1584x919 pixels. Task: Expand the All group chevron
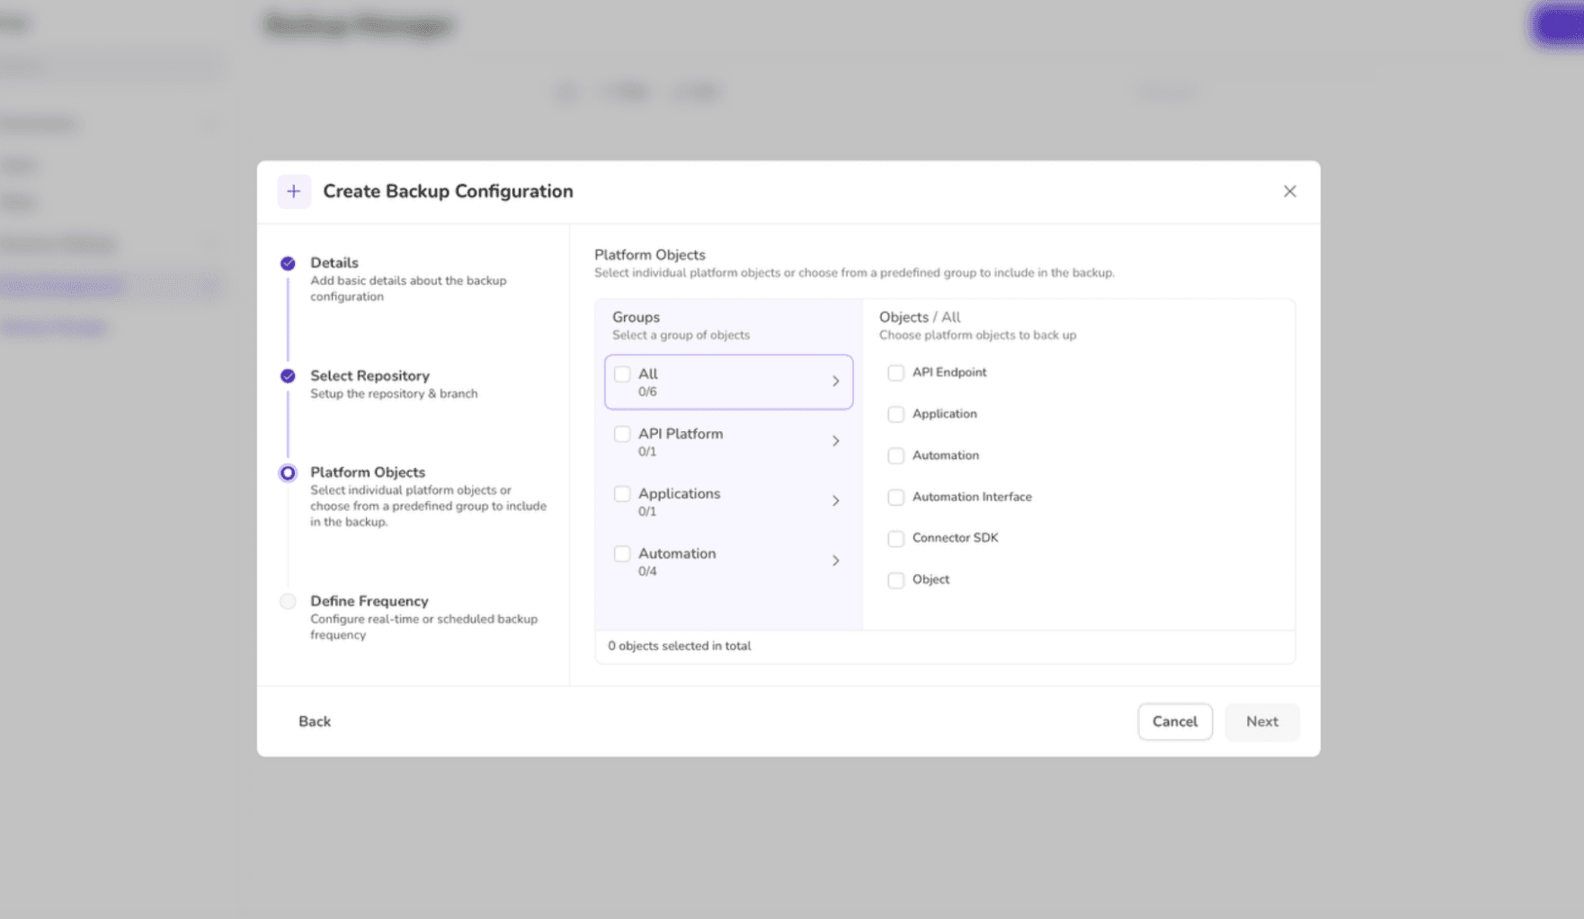[x=835, y=382]
